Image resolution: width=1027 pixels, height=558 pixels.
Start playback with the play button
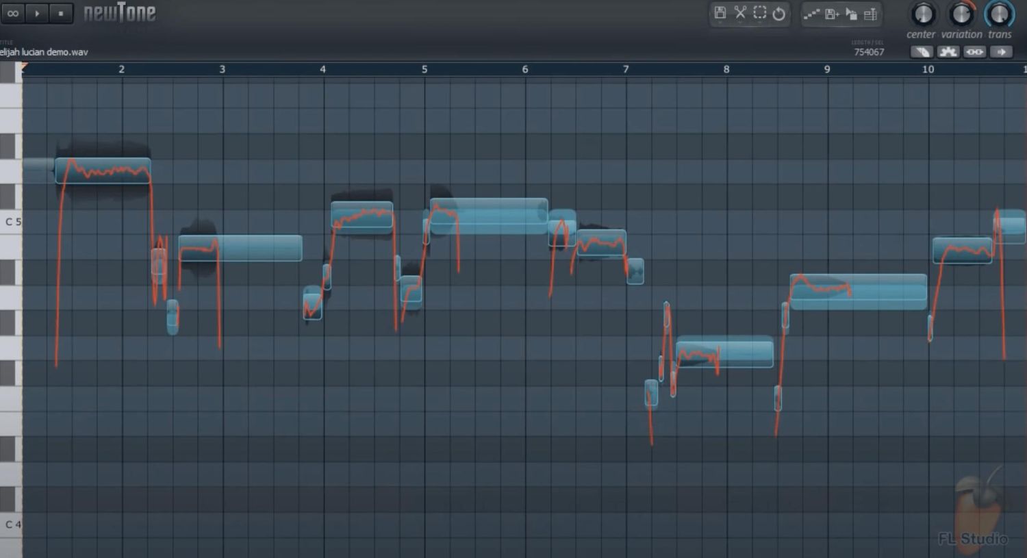[x=37, y=13]
